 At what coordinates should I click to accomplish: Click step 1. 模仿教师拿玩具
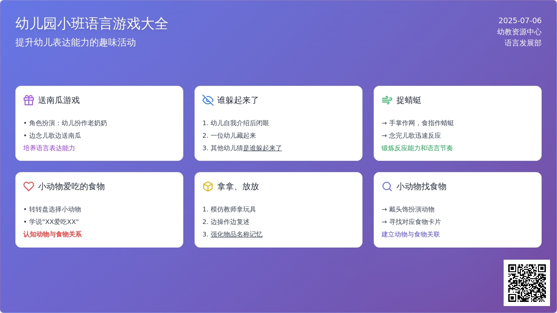(x=229, y=210)
